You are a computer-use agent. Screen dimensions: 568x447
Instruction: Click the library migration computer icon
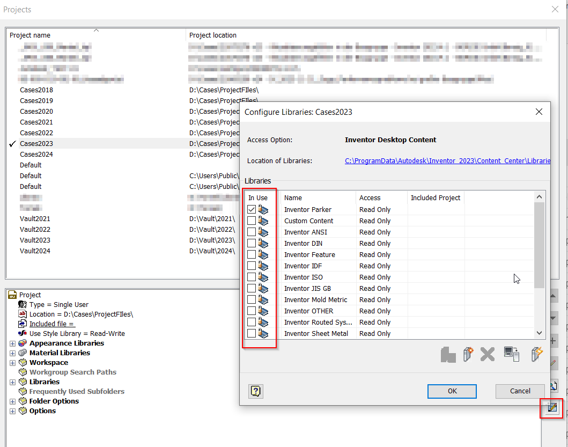point(512,354)
